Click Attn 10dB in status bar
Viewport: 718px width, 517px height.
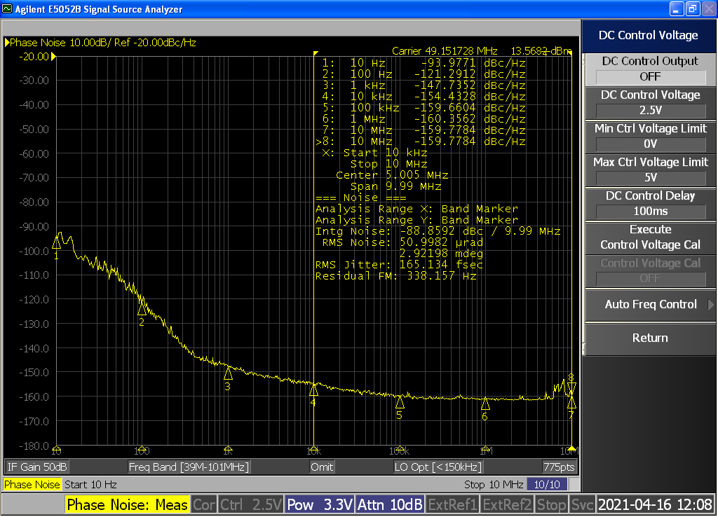[x=390, y=505]
